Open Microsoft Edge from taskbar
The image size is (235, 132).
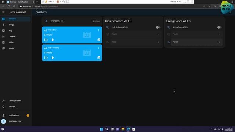pyautogui.click(x=128, y=129)
